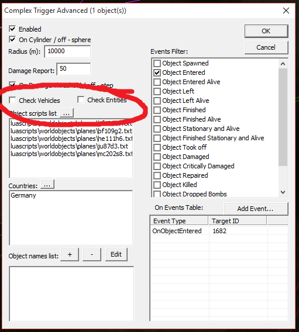Enable the Check Vehicles checkbox
This screenshot has width=299, height=332.
(12, 100)
